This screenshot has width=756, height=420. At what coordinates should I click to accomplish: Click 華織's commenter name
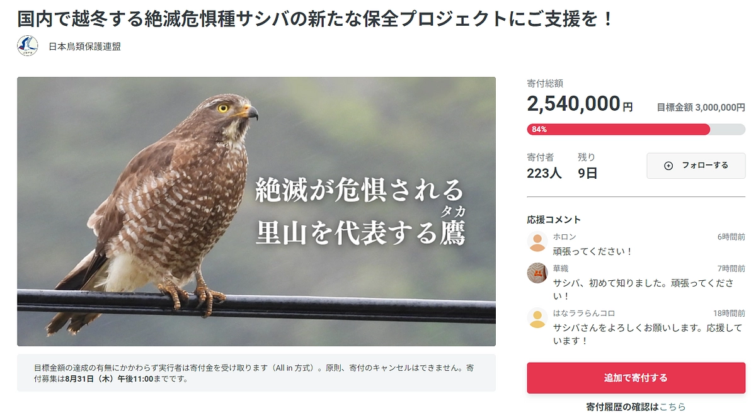[x=560, y=266]
